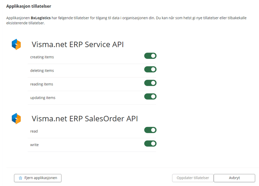The width and height of the screenshot is (259, 186).
Task: Select the Visma.net ERP Service API heading
Action: [78, 44]
